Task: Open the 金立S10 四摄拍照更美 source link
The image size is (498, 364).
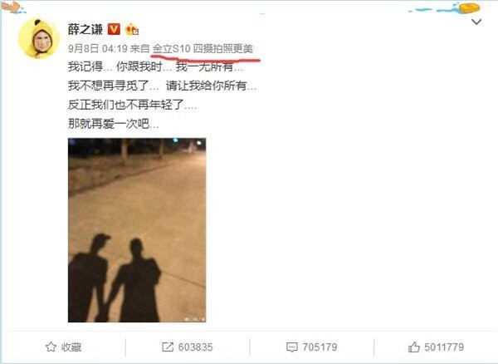Action: [203, 49]
